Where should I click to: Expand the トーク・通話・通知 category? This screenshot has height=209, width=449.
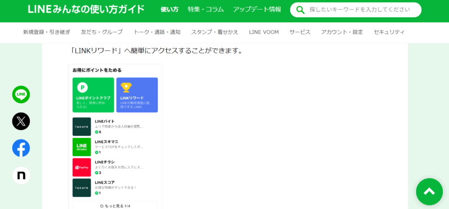(157, 32)
